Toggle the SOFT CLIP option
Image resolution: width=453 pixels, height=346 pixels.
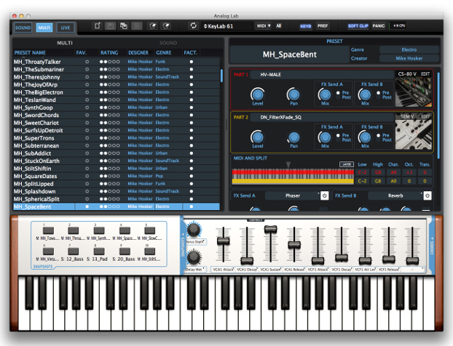(x=357, y=25)
